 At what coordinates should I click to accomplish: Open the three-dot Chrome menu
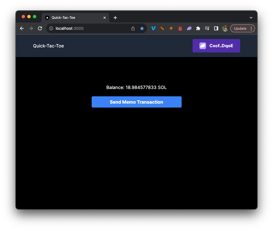[251, 28]
